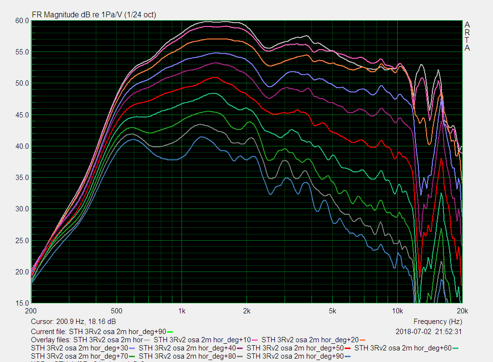This screenshot has height=362, width=493.
Task: Click the orange swatch for hor_deg+20
Action: click(x=363, y=340)
